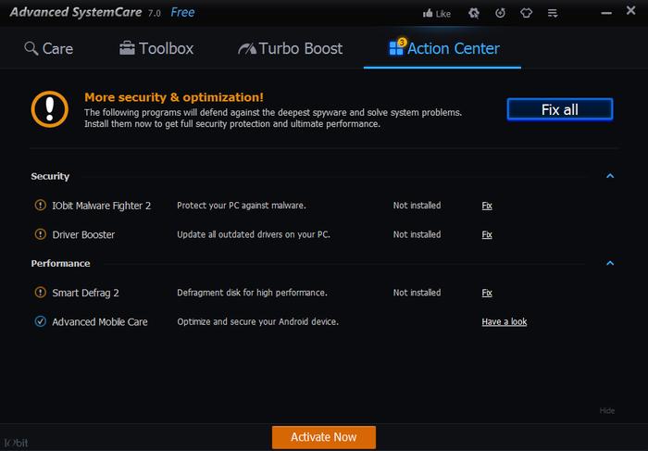Click the large orange warning exclamation icon
This screenshot has height=451, width=648.
click(x=50, y=109)
